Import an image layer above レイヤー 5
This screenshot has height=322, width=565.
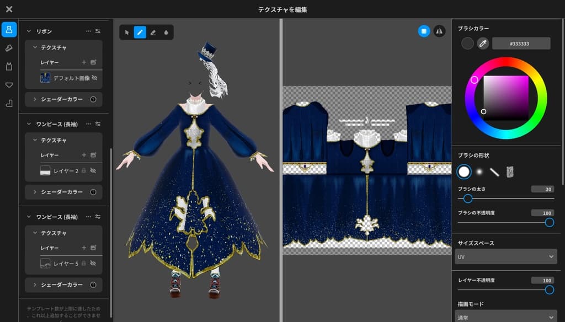(x=93, y=248)
